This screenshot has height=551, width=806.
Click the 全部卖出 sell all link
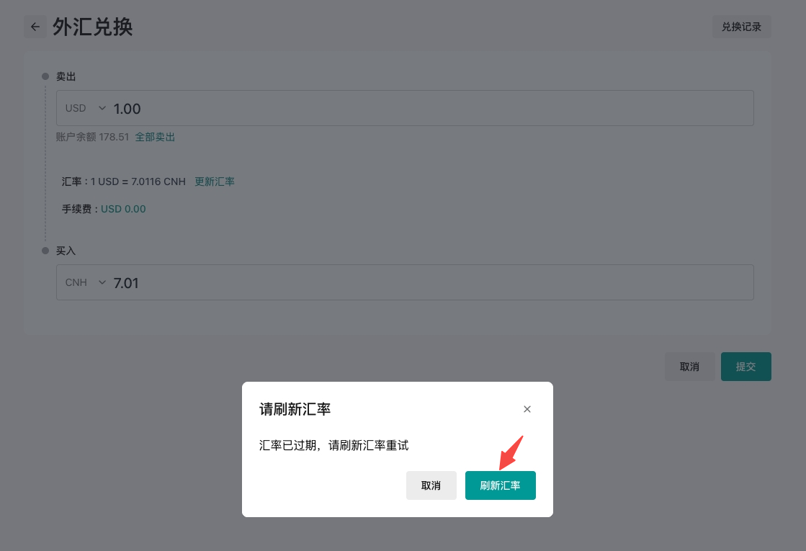tap(155, 137)
